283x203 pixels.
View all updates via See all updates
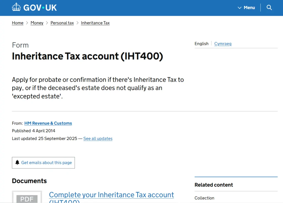(98, 138)
